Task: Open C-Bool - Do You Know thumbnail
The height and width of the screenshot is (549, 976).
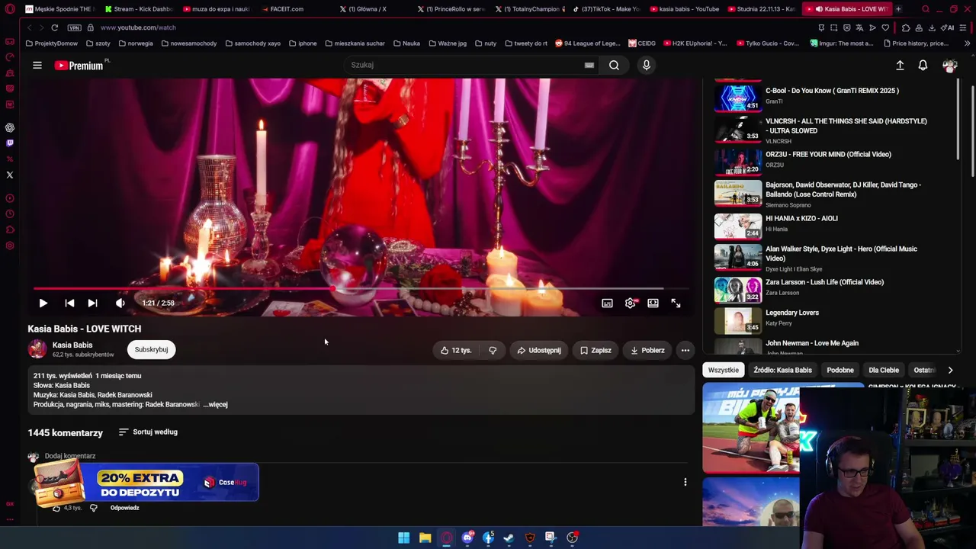Action: click(x=738, y=97)
